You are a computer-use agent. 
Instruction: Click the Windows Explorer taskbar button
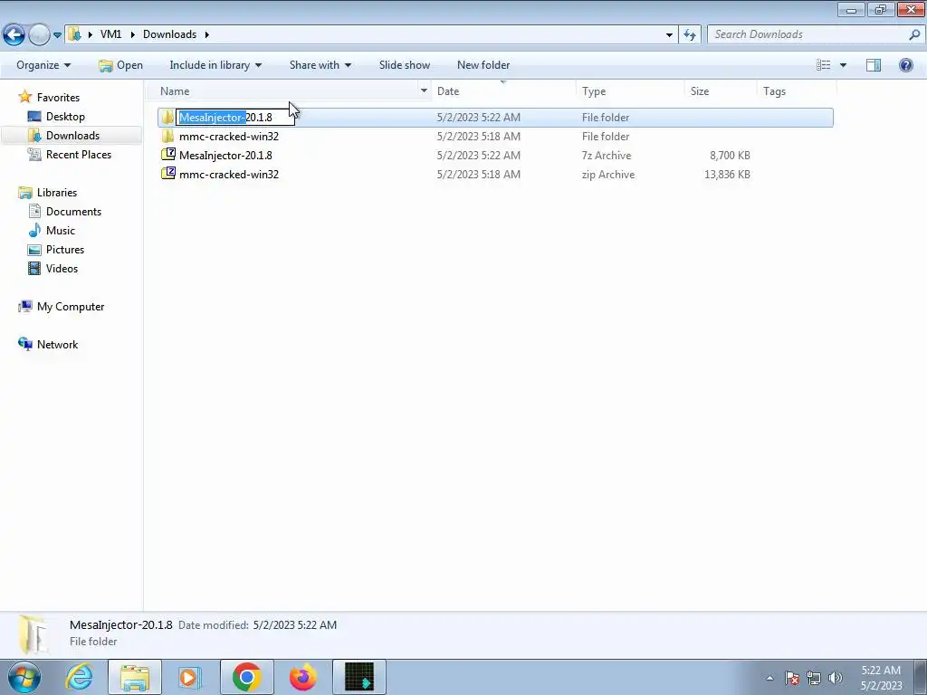tap(135, 677)
